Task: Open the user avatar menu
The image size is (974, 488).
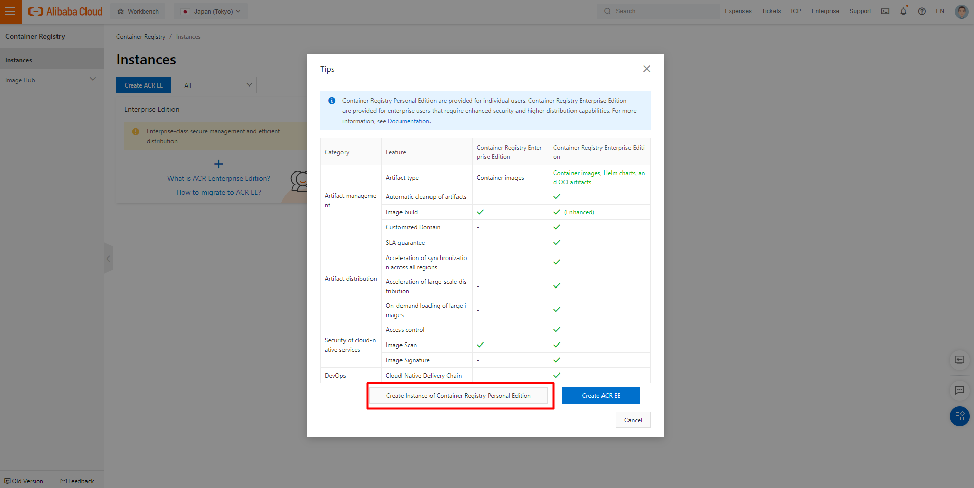Action: tap(961, 11)
